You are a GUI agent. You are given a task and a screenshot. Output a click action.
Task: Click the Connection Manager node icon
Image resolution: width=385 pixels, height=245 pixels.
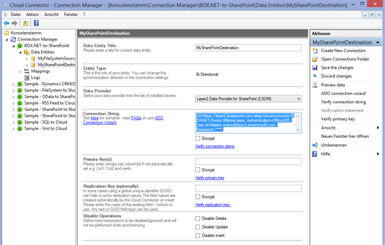13,39
